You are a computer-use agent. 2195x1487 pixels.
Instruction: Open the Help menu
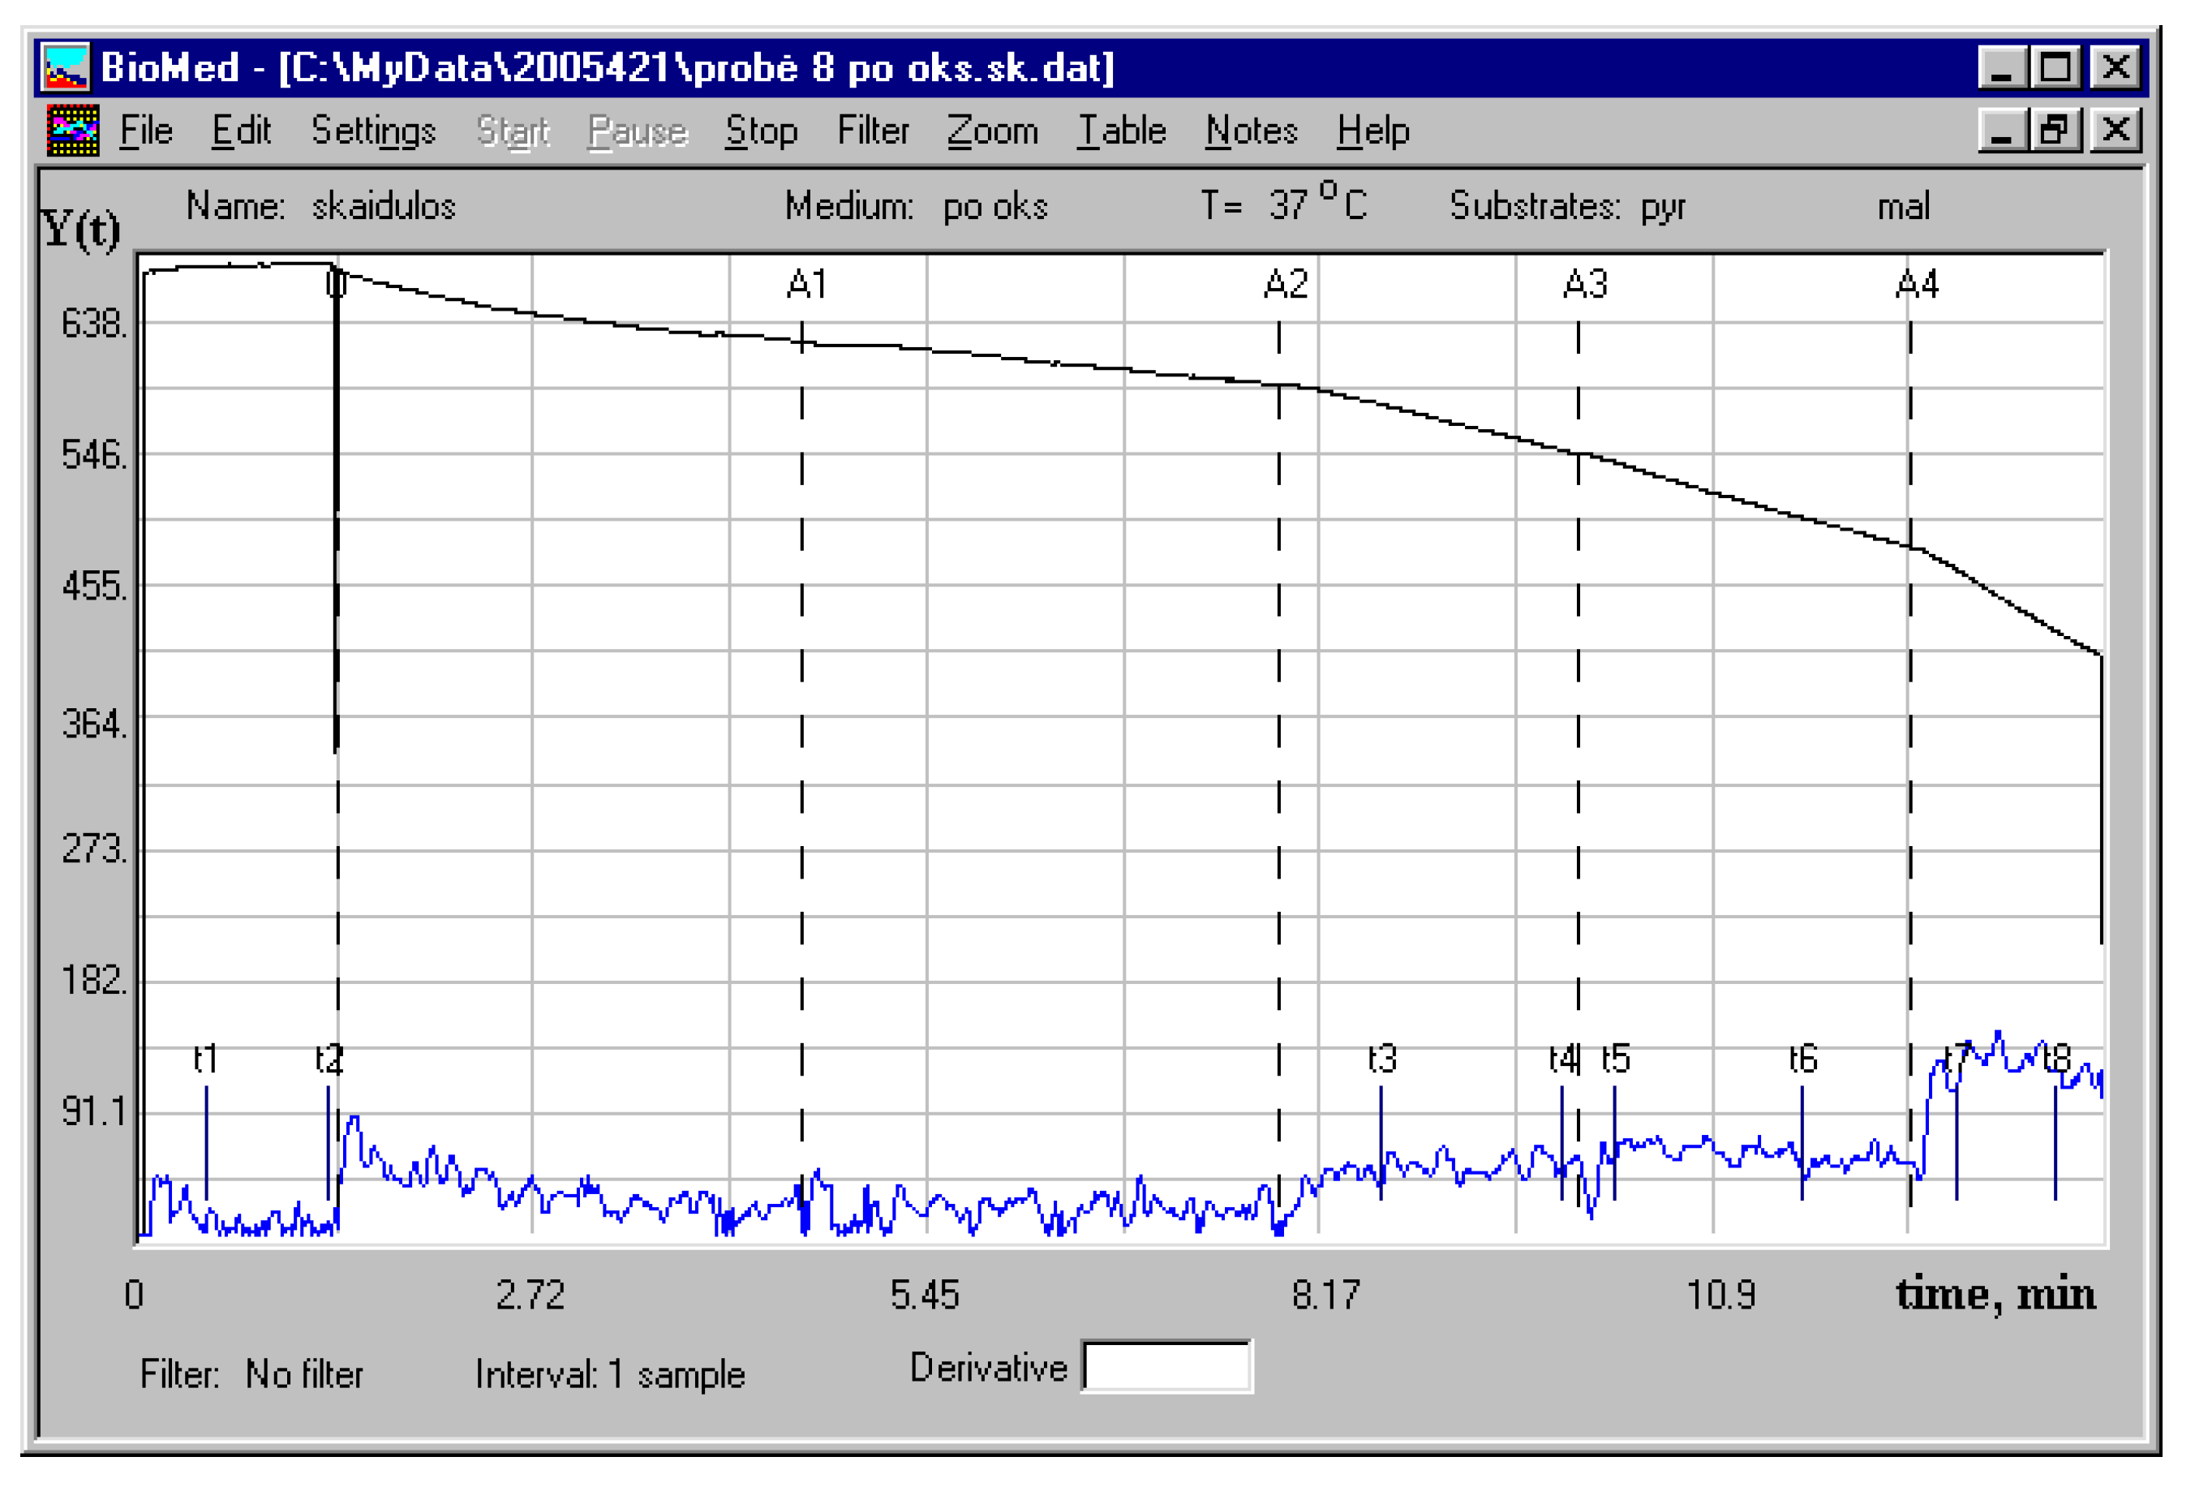pos(1372,131)
